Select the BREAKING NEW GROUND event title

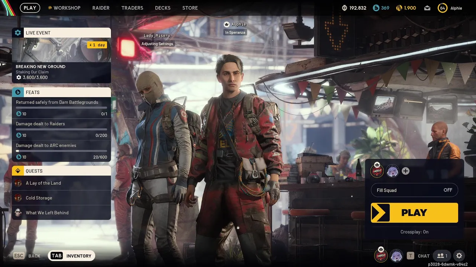(41, 67)
